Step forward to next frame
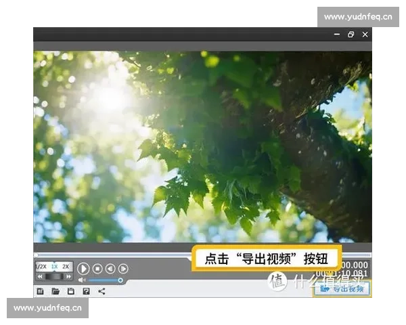406x325 pixels. point(123,269)
